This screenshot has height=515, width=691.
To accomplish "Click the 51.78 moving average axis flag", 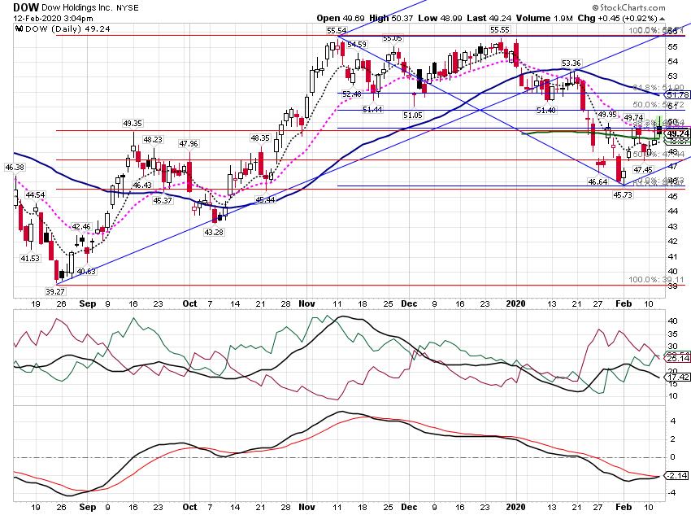I will [x=677, y=95].
